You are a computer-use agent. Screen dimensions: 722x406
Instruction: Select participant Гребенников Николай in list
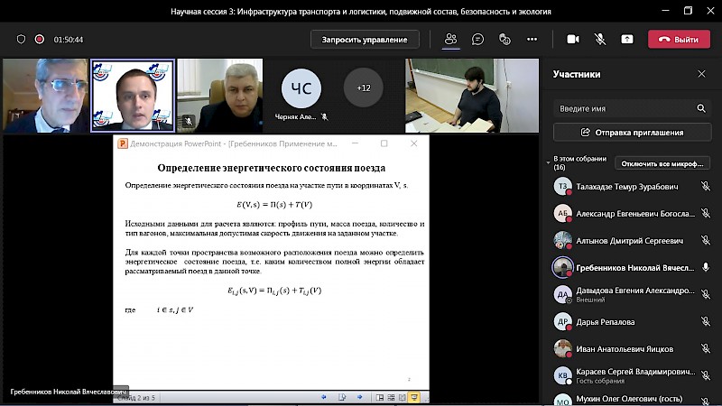(625, 268)
